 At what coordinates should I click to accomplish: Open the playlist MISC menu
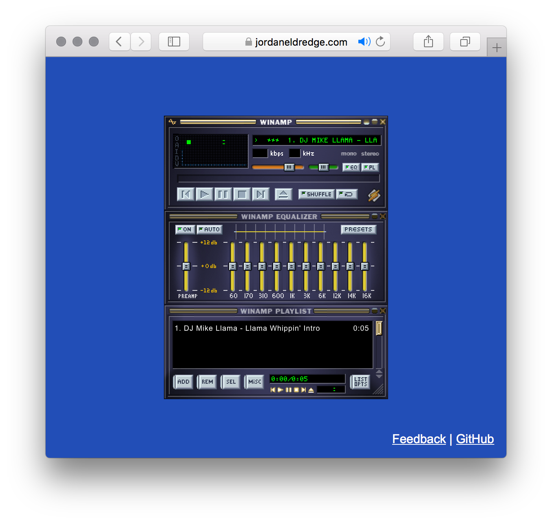254,382
